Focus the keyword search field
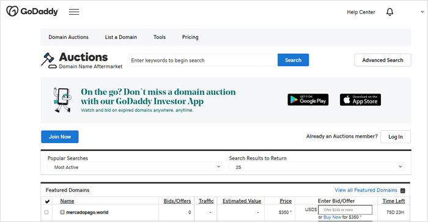The image size is (428, 222). pyautogui.click(x=204, y=60)
